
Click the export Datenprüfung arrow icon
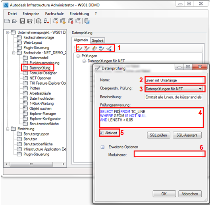pos(109,48)
